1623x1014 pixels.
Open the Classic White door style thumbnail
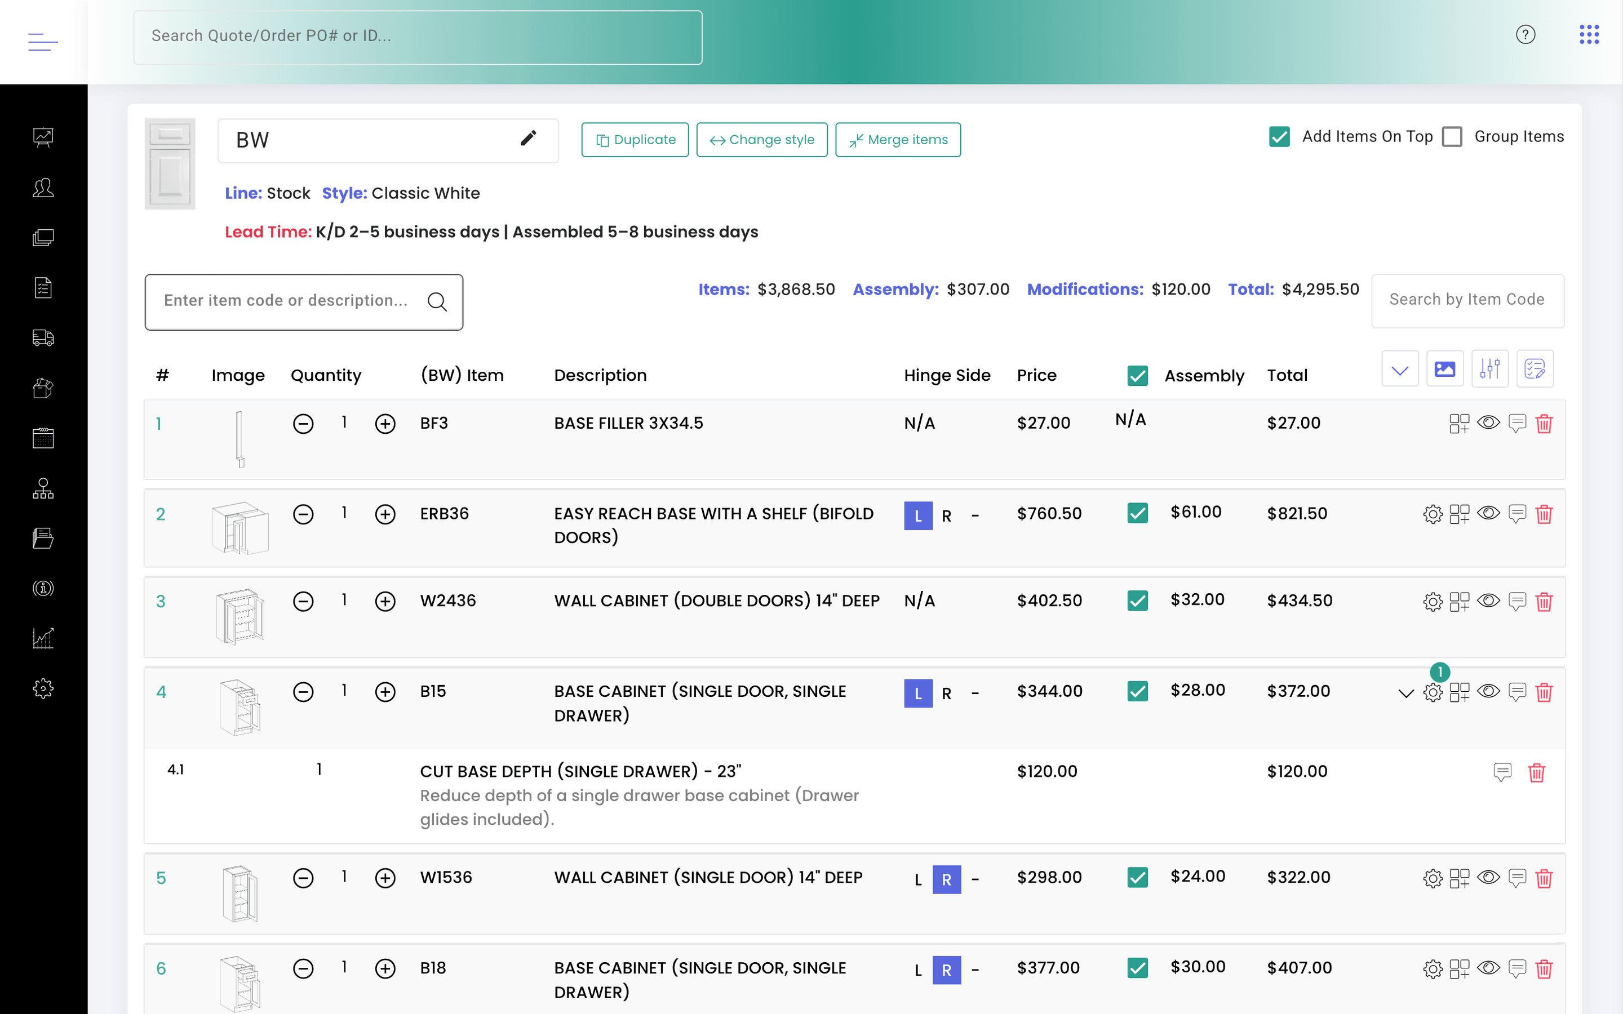(170, 163)
